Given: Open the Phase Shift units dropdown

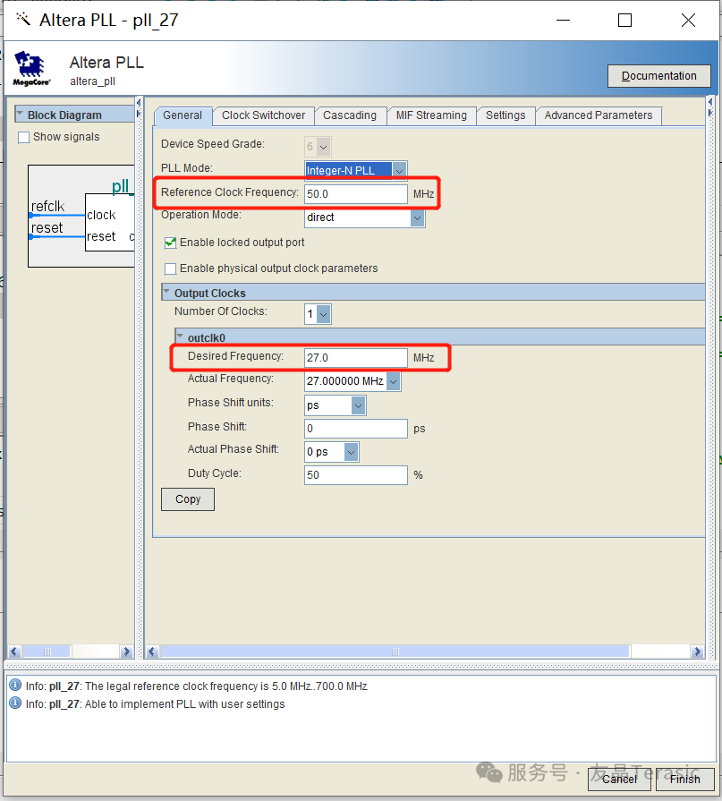Looking at the screenshot, I should (359, 406).
